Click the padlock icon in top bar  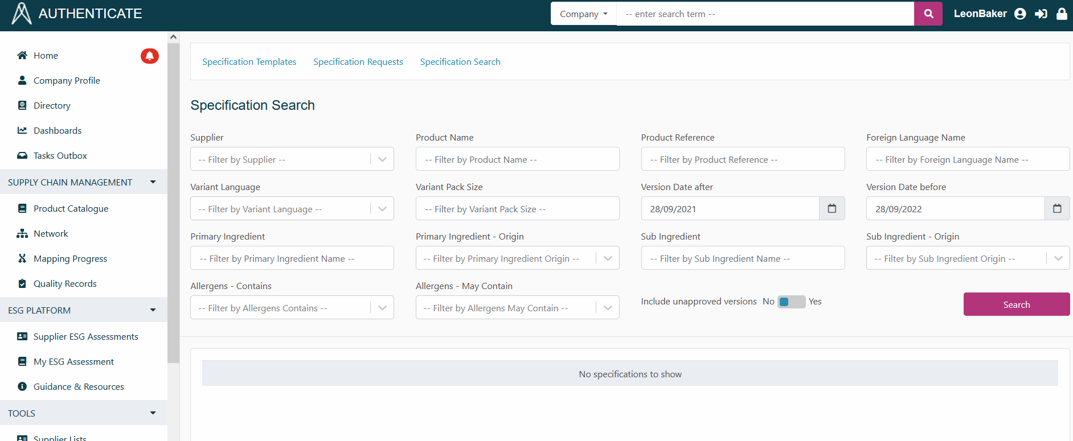point(1062,14)
